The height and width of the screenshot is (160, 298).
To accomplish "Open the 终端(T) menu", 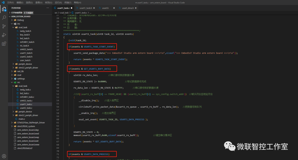I will 67,2.
